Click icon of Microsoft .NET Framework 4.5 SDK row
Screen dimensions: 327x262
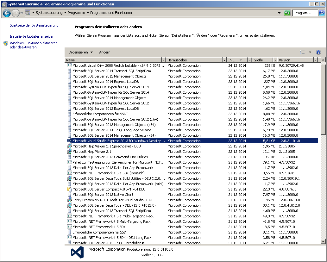tap(69, 227)
